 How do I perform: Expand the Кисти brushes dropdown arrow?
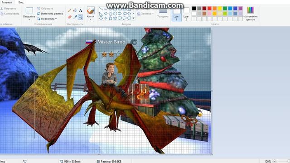91,19
